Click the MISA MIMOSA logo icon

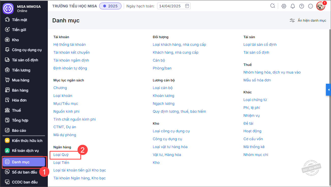(x=8, y=8)
